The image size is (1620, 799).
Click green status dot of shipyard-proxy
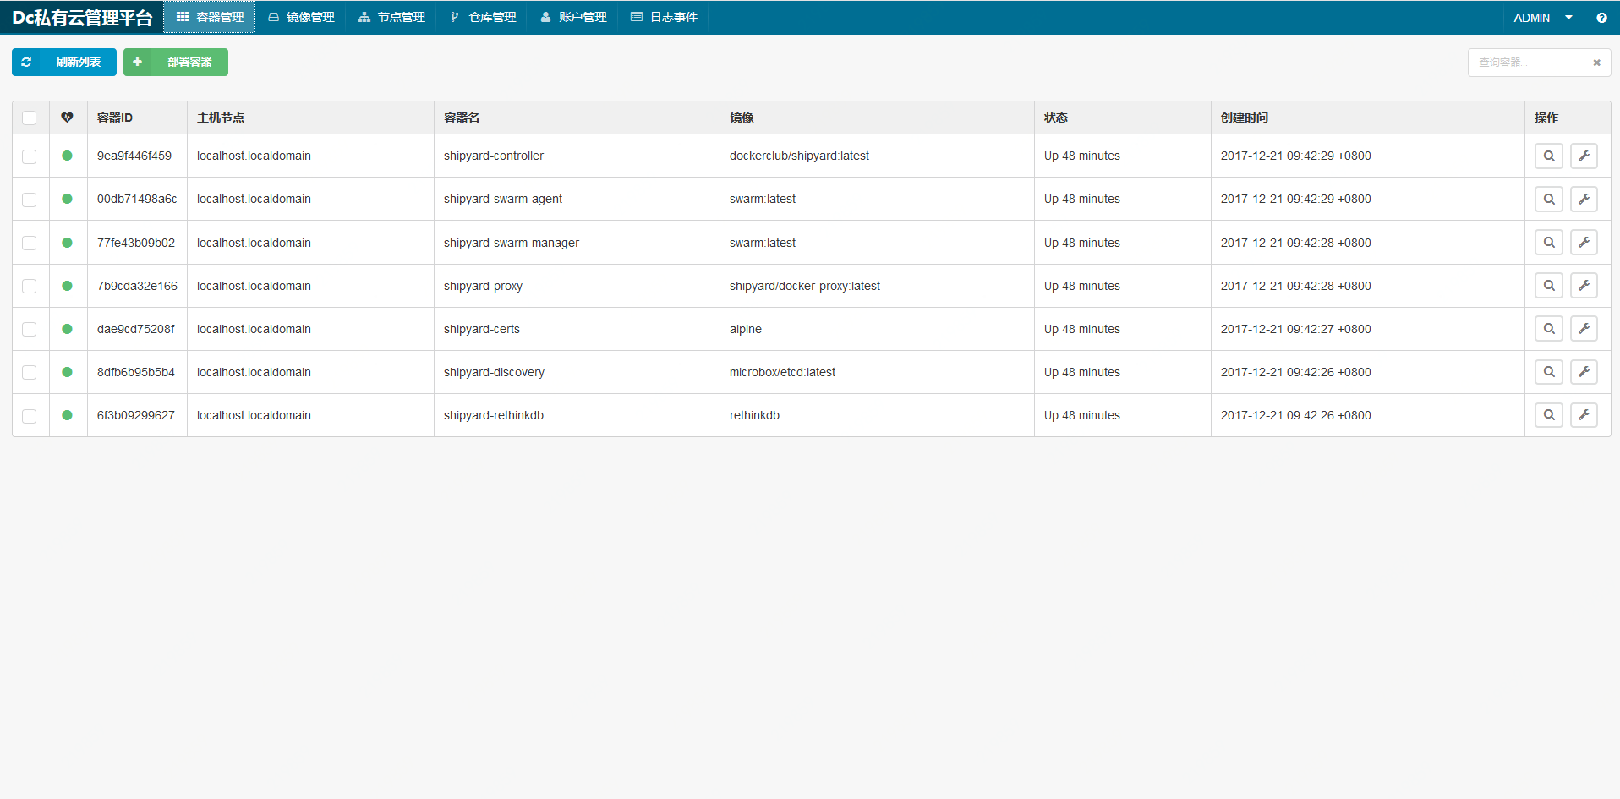tap(67, 286)
